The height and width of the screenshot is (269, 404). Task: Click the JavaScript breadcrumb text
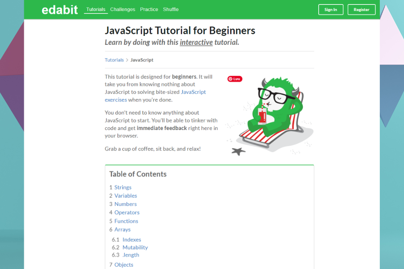142,60
